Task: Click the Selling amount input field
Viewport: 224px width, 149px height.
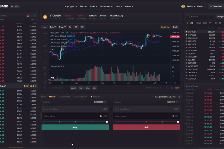Action: click(146, 116)
